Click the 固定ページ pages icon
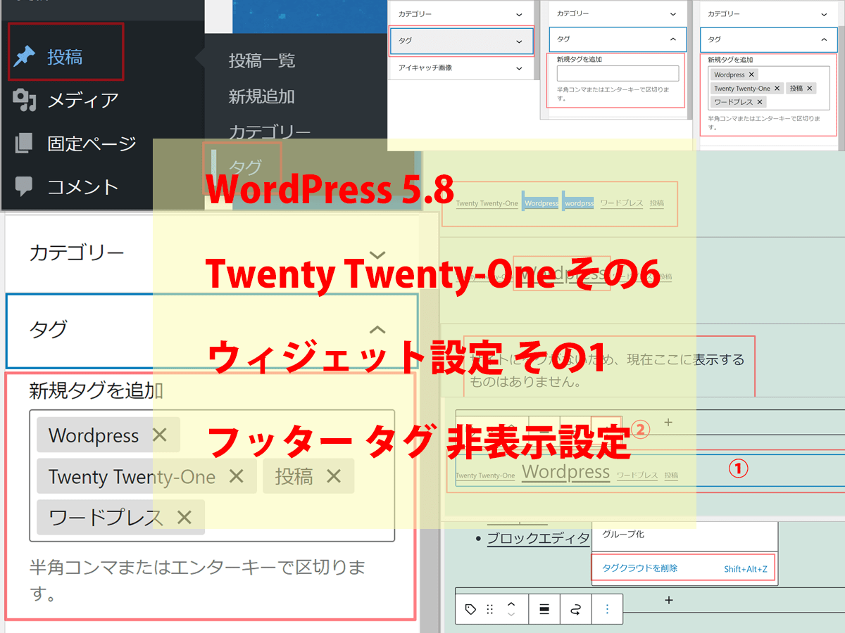Screen dimensions: 845x633 pyautogui.click(x=25, y=143)
